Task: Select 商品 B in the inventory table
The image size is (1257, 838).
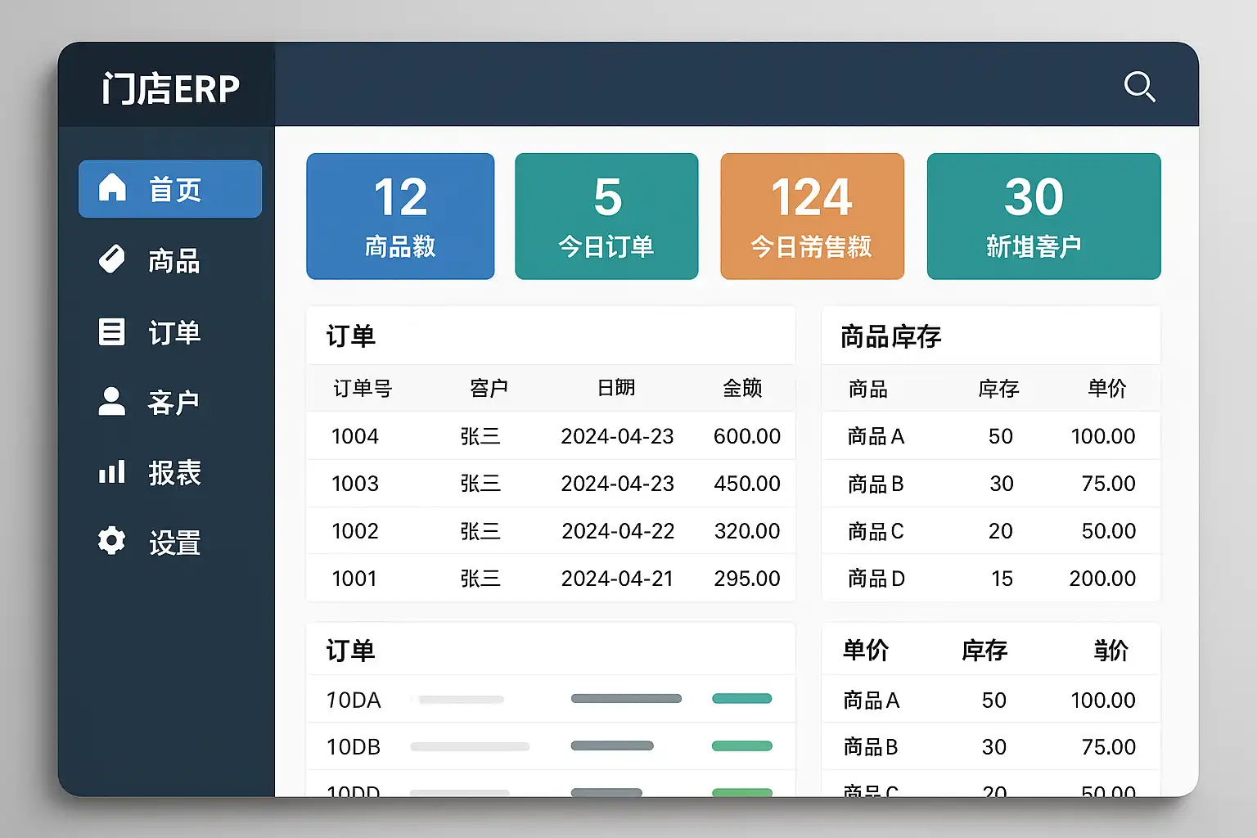Action: [876, 484]
